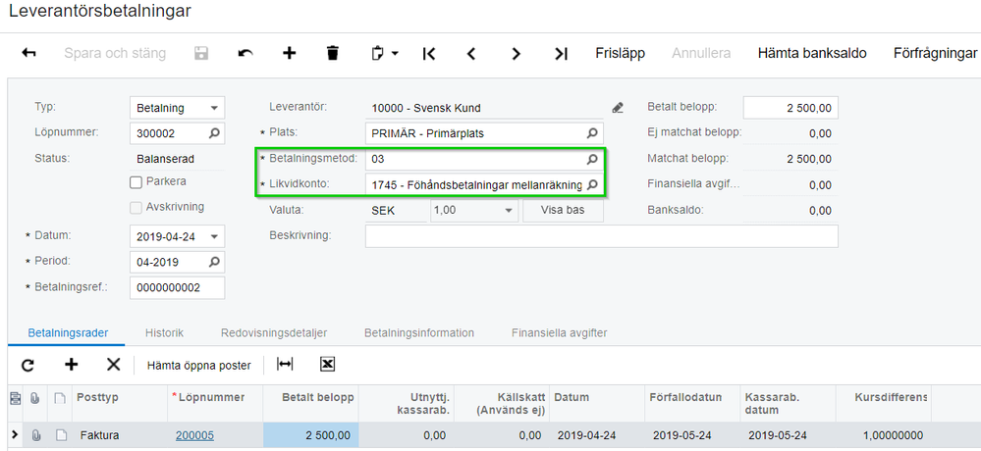Click Hämta öppna poster

pos(199,366)
